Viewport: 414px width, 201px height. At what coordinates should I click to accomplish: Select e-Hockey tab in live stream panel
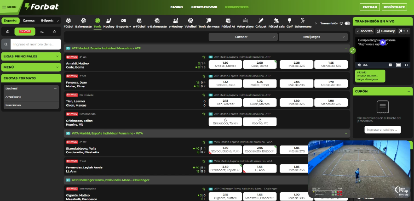[x=386, y=31]
